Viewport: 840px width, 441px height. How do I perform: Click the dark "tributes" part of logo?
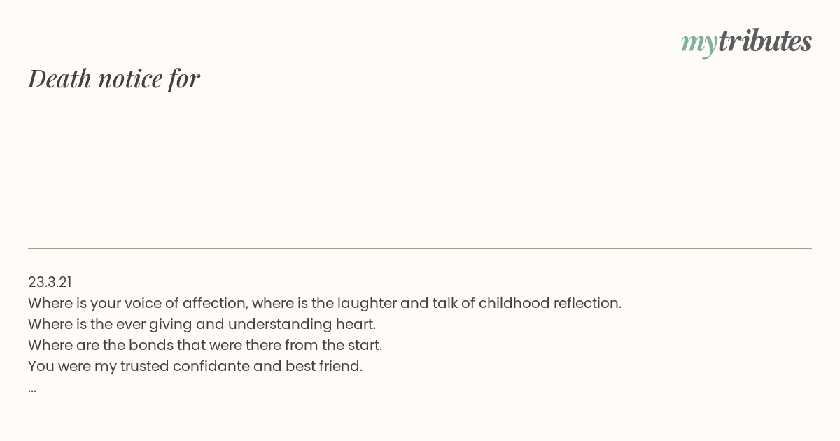click(x=765, y=41)
